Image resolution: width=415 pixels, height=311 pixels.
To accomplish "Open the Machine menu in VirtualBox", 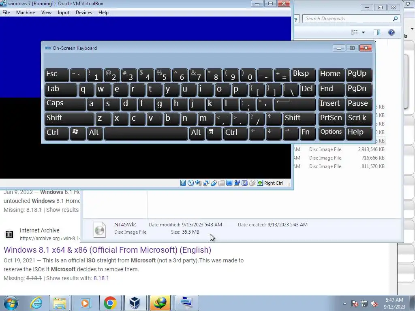I will (26, 13).
